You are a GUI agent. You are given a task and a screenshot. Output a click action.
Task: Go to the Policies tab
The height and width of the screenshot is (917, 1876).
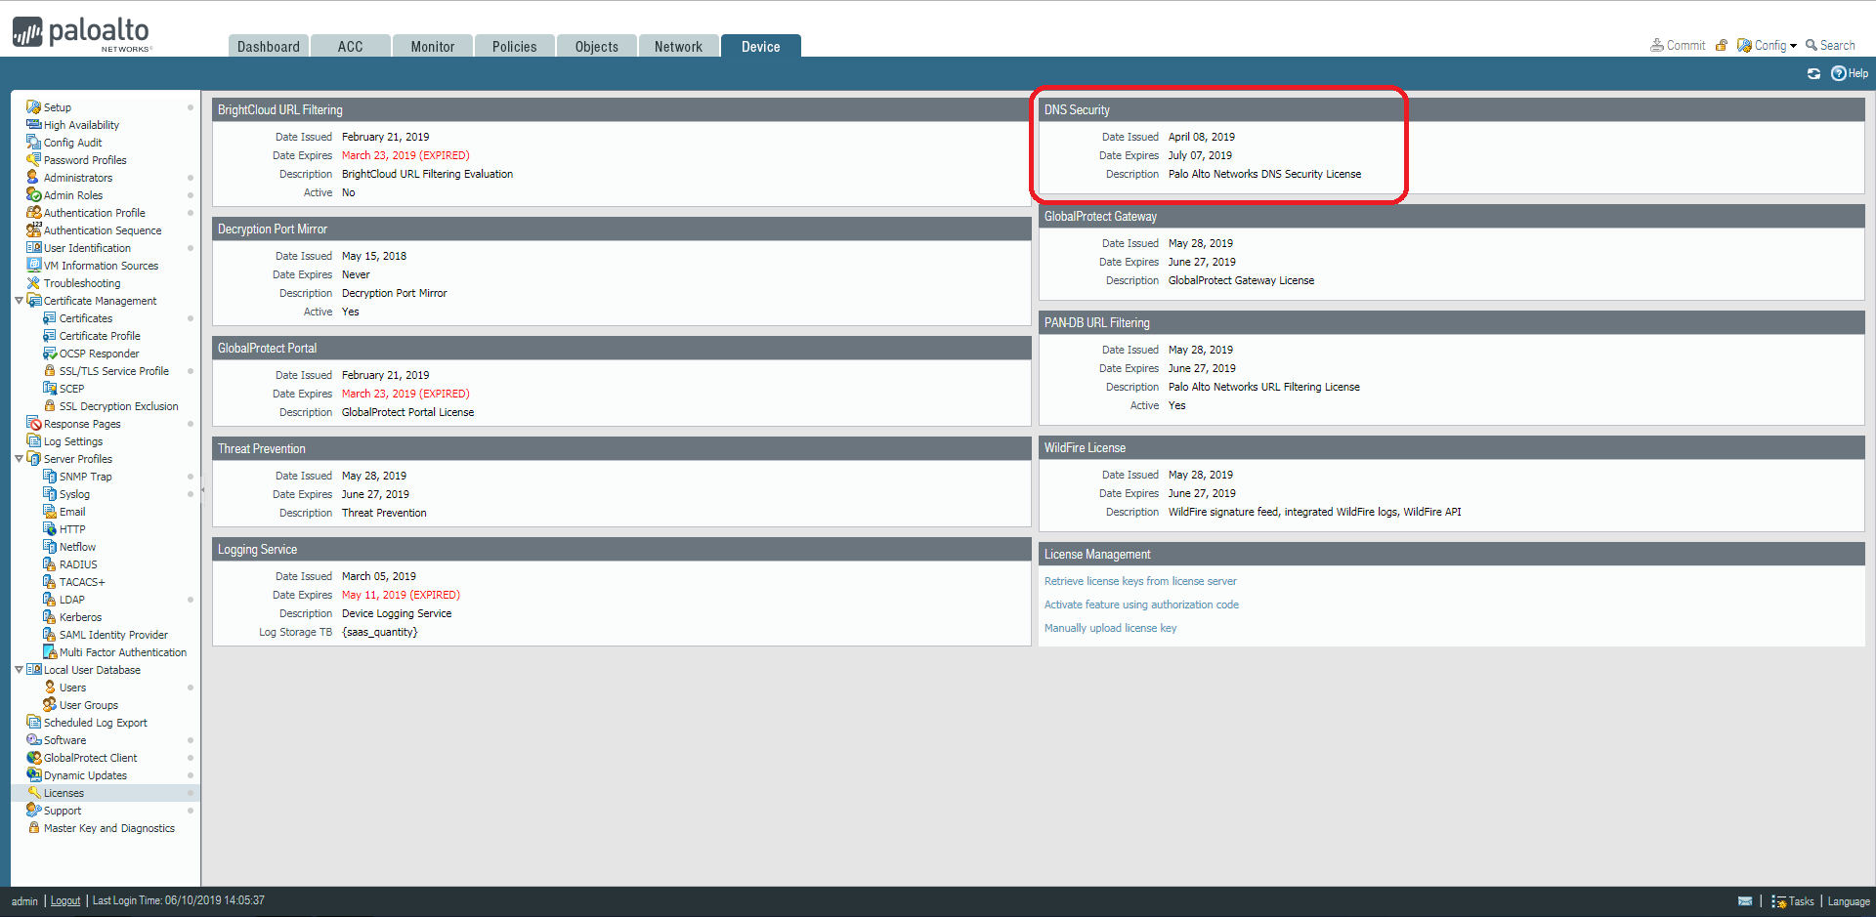point(515,46)
